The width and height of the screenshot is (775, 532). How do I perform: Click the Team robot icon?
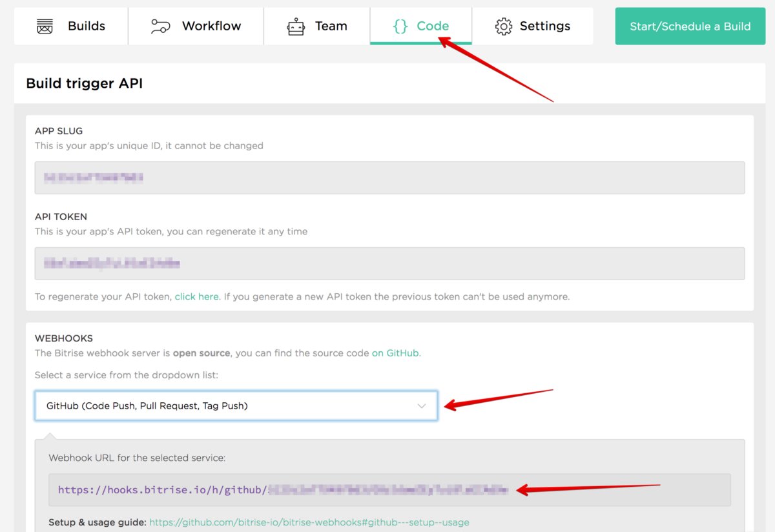click(295, 26)
